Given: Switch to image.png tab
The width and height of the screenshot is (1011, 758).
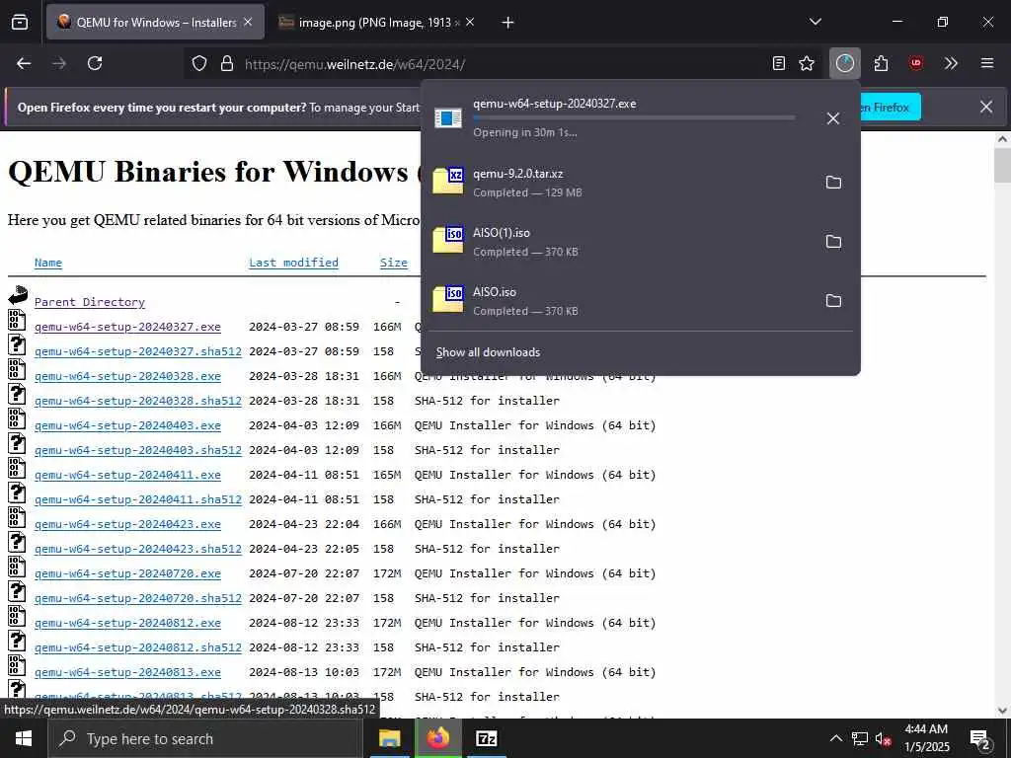Looking at the screenshot, I should [368, 23].
